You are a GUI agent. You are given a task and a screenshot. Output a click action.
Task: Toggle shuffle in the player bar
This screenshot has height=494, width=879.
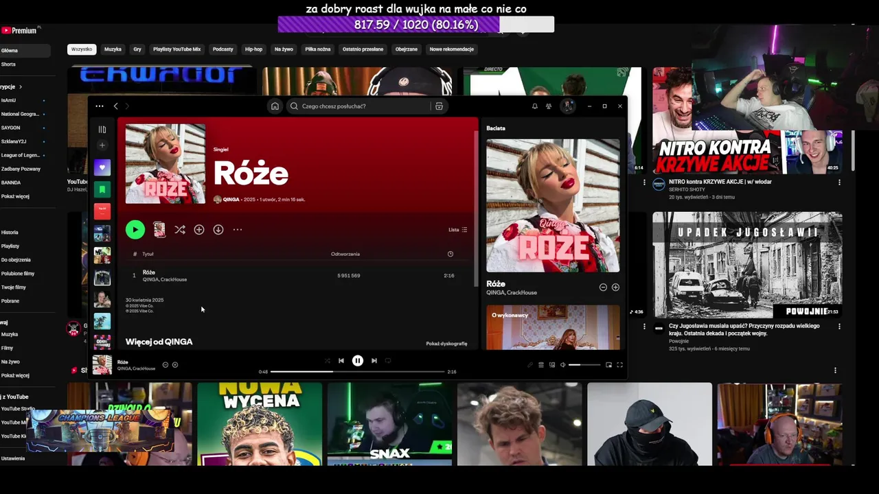(327, 361)
